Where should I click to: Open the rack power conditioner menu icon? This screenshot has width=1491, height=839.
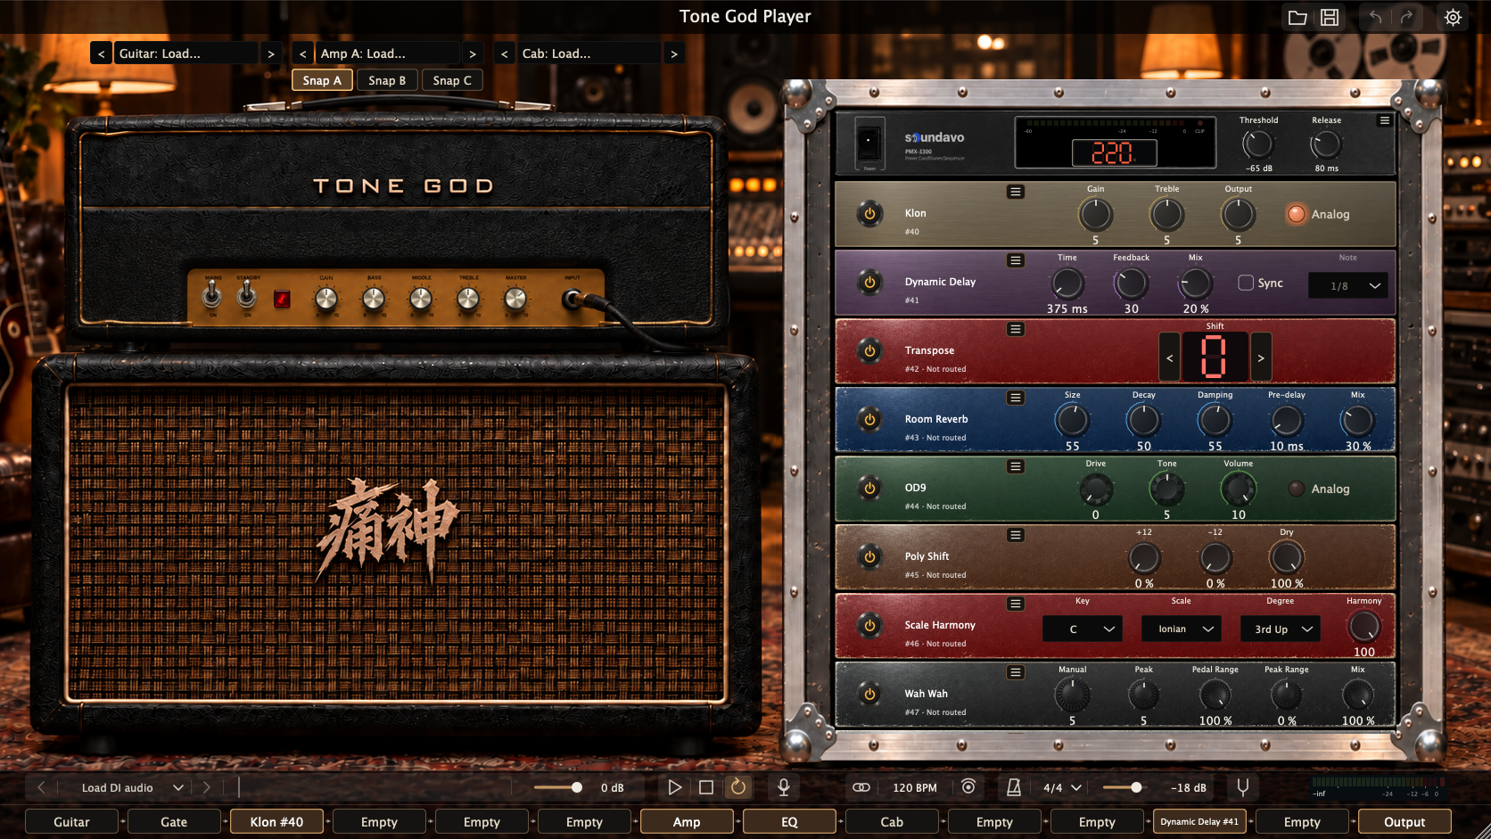(x=1385, y=120)
